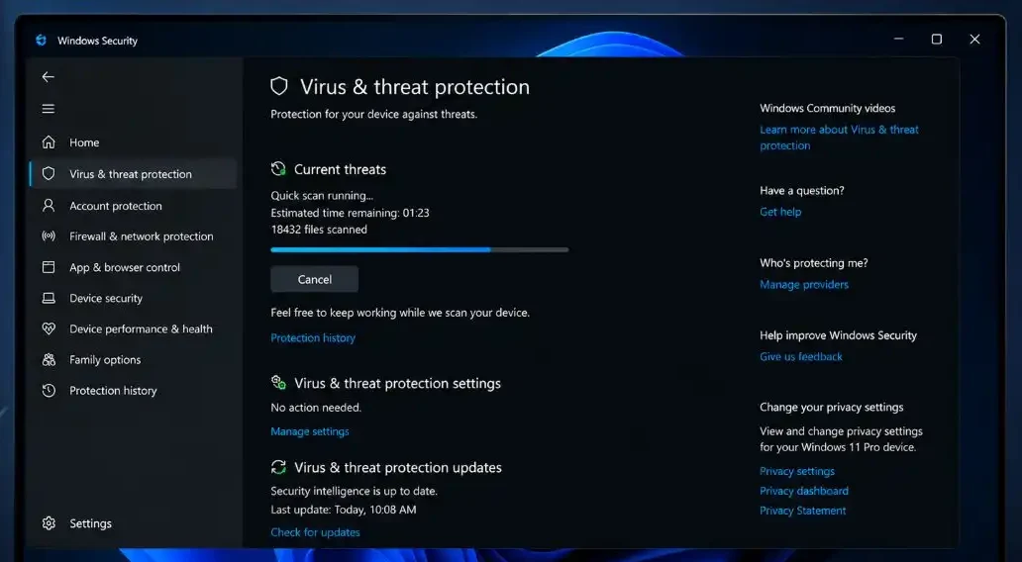Open the Privacy settings link
1022x562 pixels.
click(796, 471)
